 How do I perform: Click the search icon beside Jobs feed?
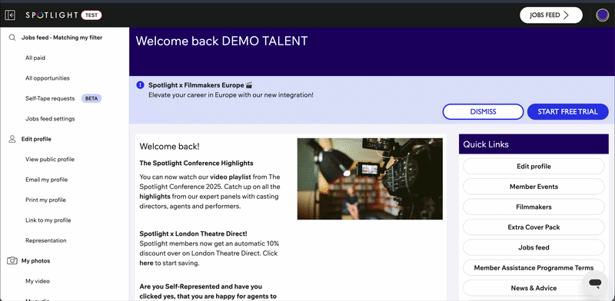pyautogui.click(x=12, y=38)
